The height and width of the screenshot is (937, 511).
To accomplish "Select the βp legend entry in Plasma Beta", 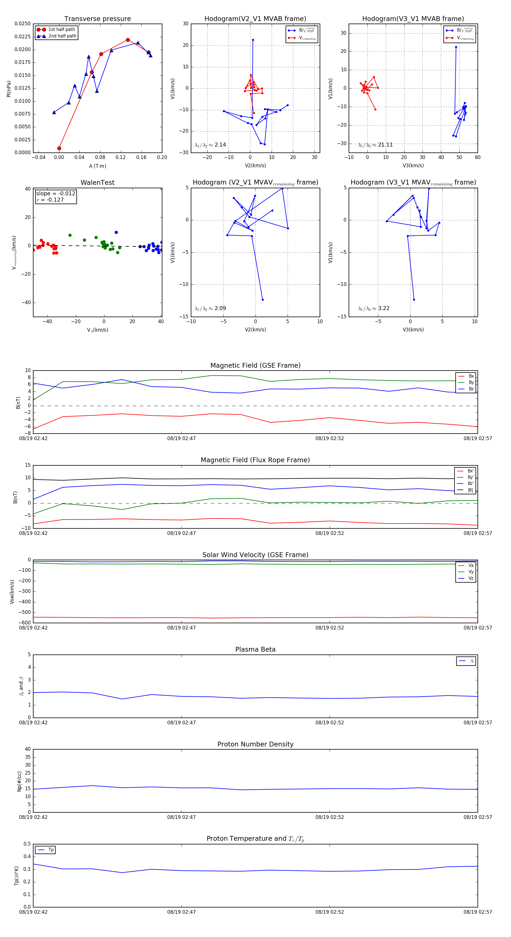I will tap(466, 661).
